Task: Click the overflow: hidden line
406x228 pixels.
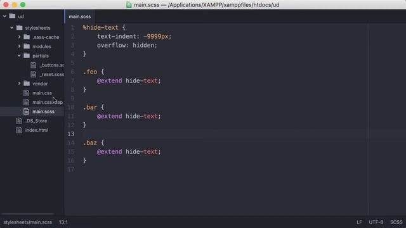Action: pos(127,45)
